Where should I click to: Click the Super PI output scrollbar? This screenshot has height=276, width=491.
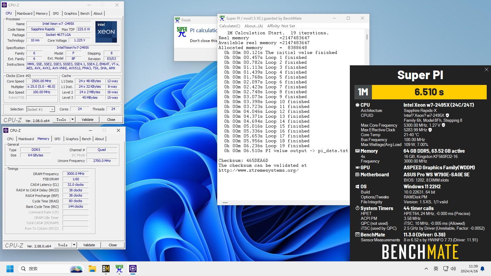point(367,37)
